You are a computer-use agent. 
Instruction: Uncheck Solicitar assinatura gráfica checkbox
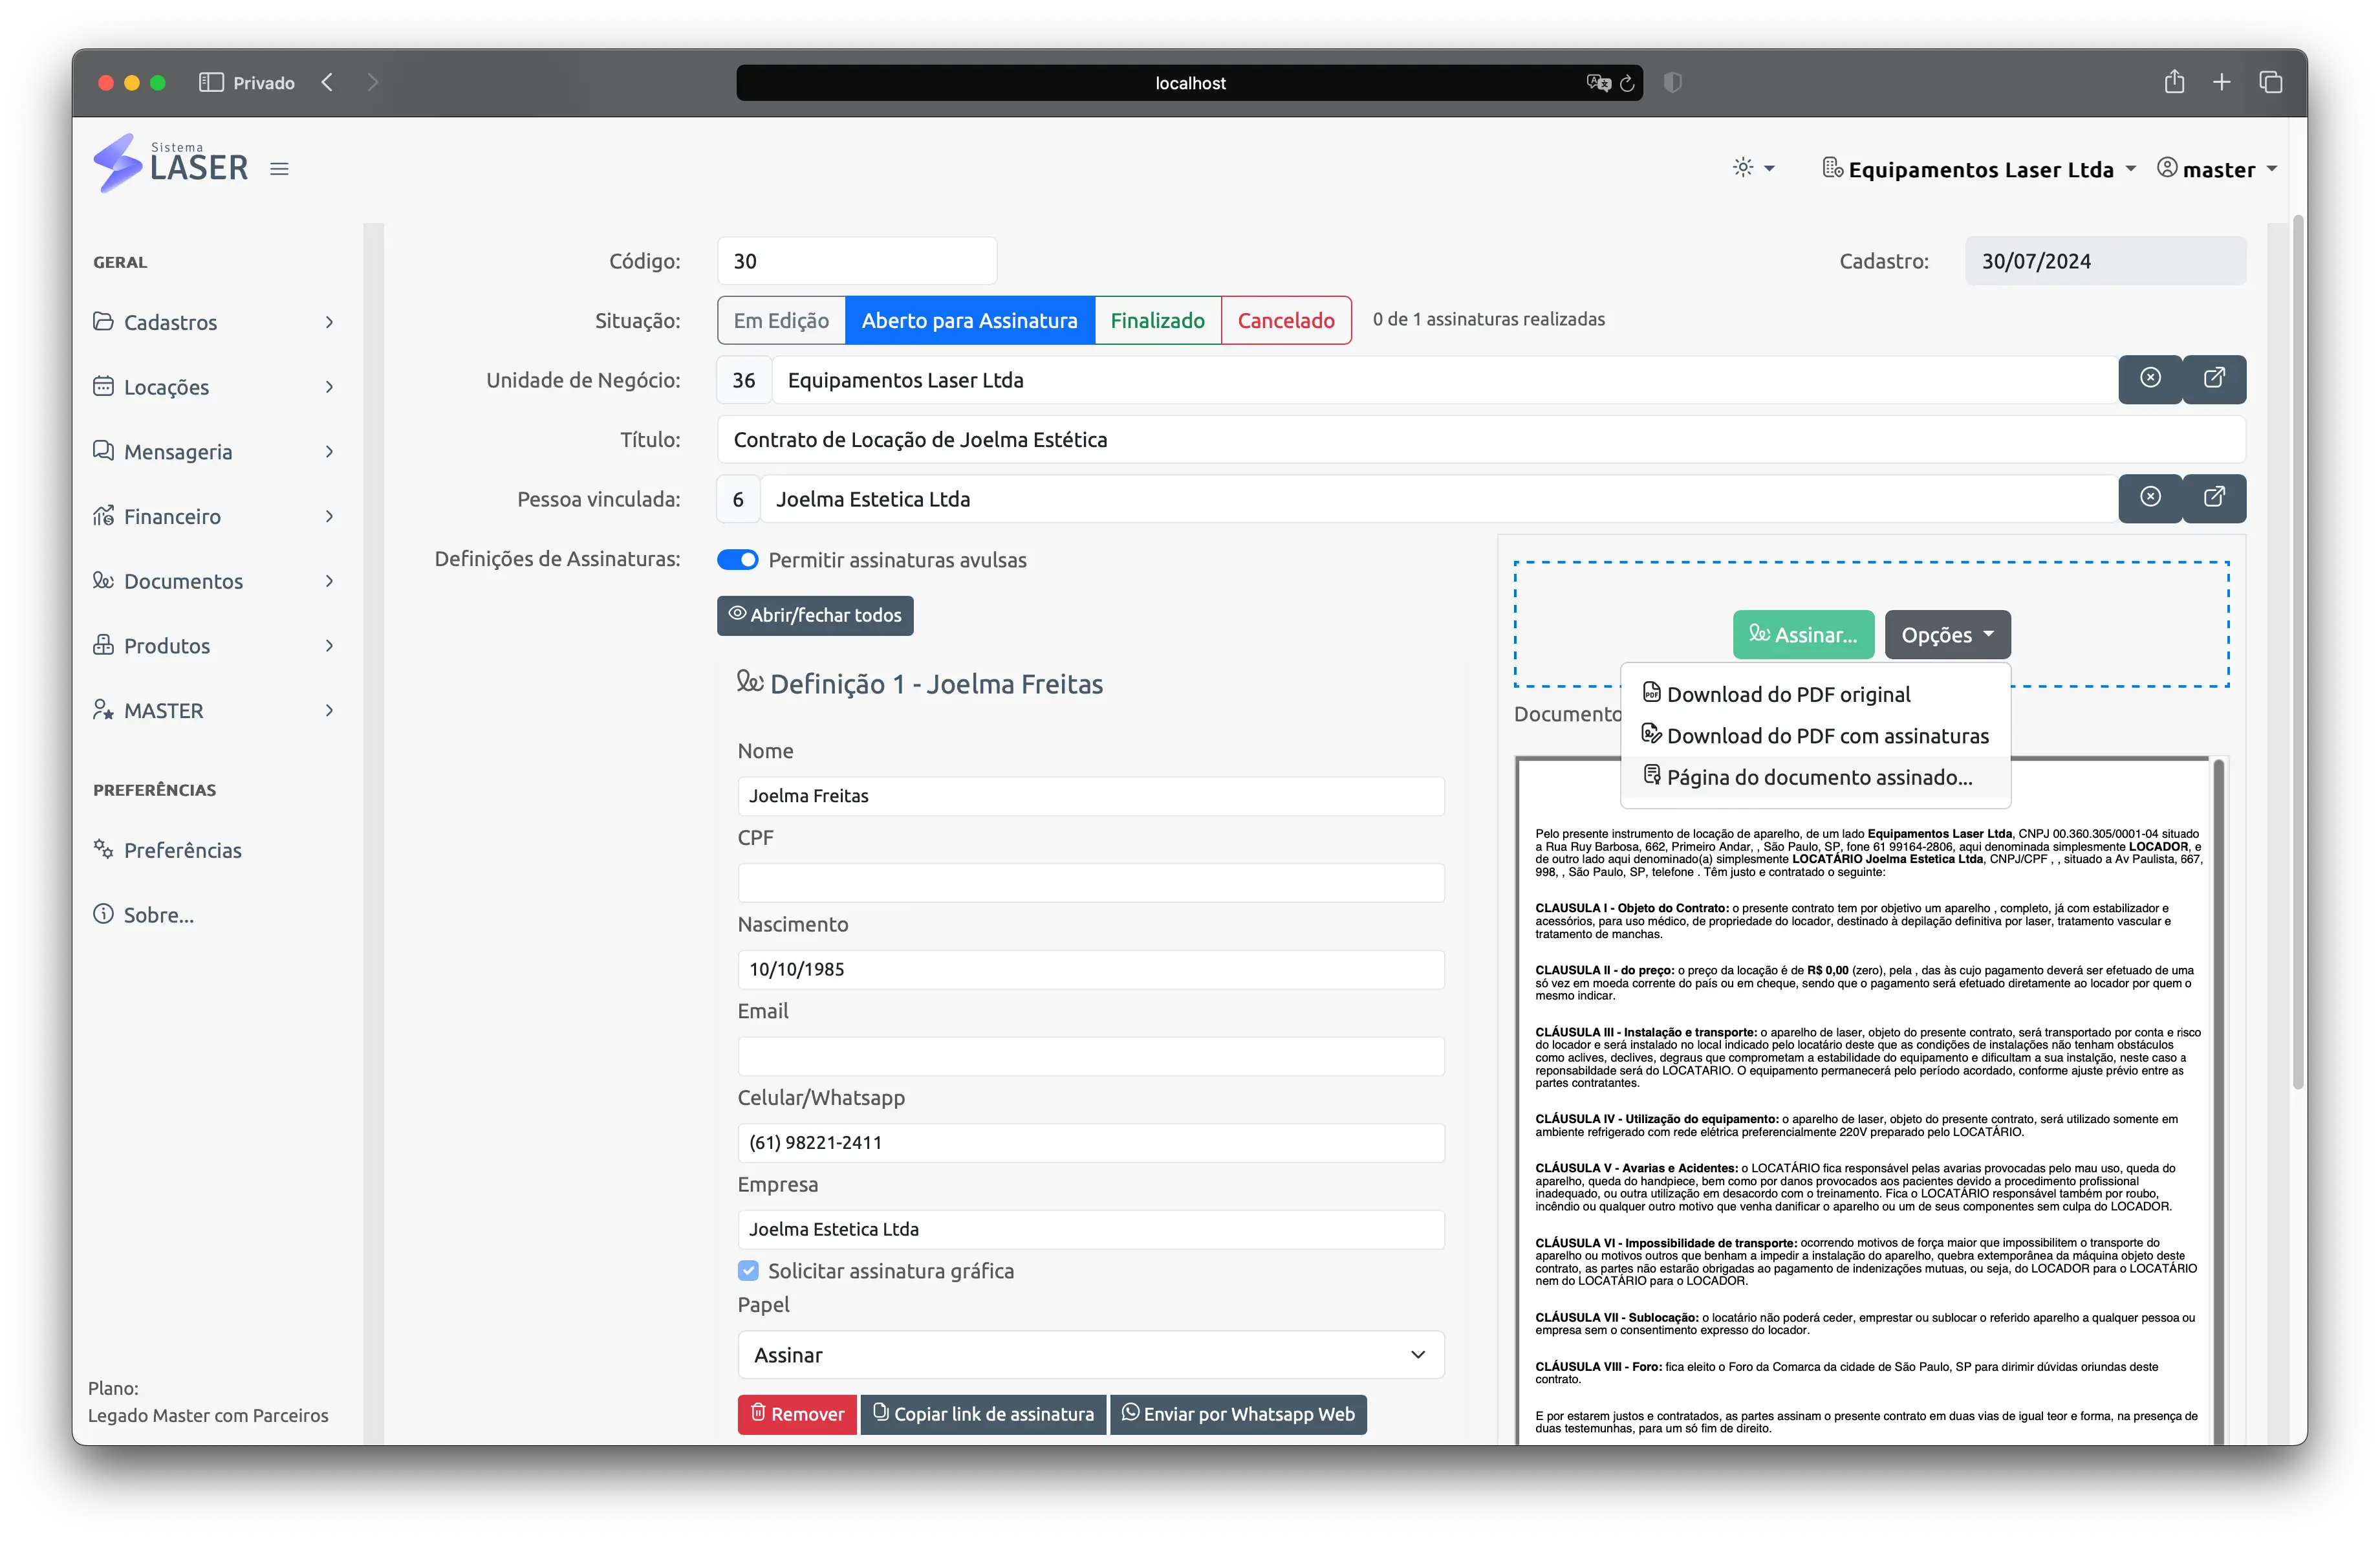tap(748, 1270)
